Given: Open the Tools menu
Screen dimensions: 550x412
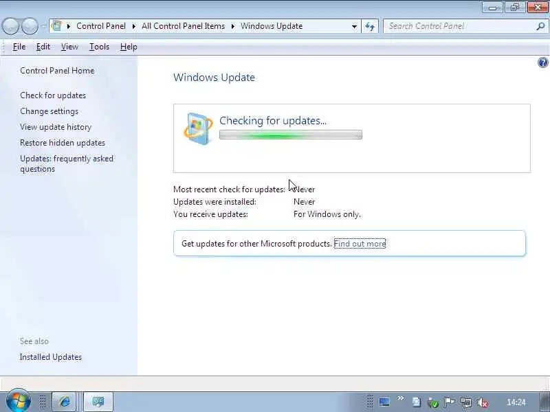Looking at the screenshot, I should (x=99, y=47).
